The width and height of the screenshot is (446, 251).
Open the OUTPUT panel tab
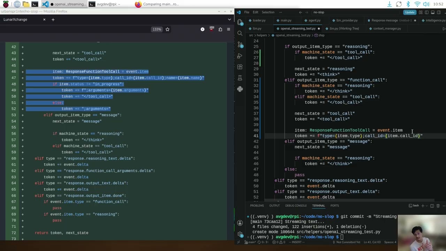pos(274,206)
